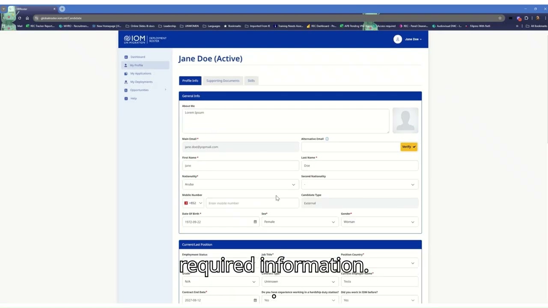
Task: Click the First Name field
Action: 240,166
